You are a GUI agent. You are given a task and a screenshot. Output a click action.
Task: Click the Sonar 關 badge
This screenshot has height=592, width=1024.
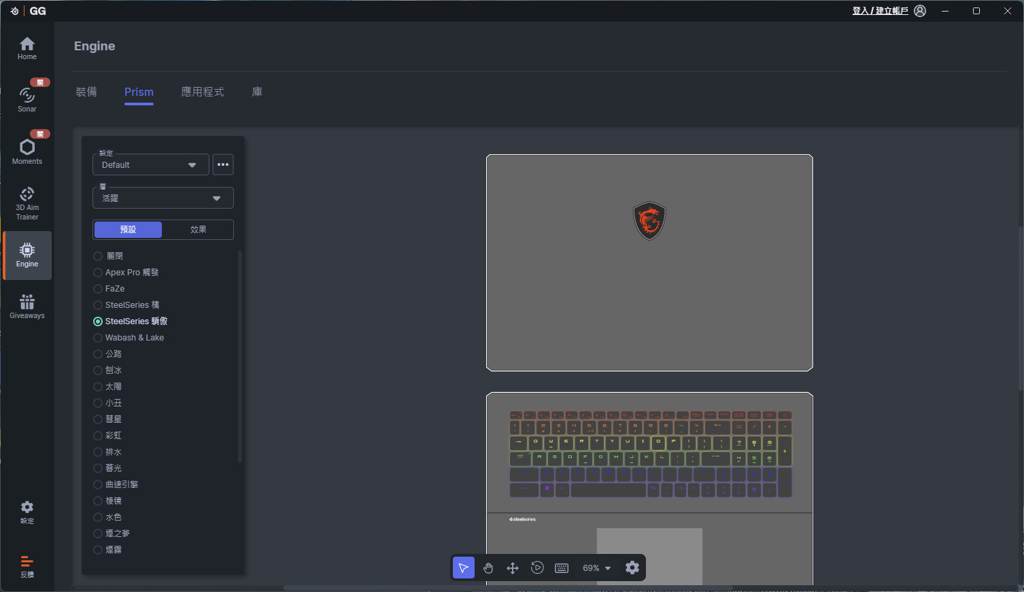[40, 82]
